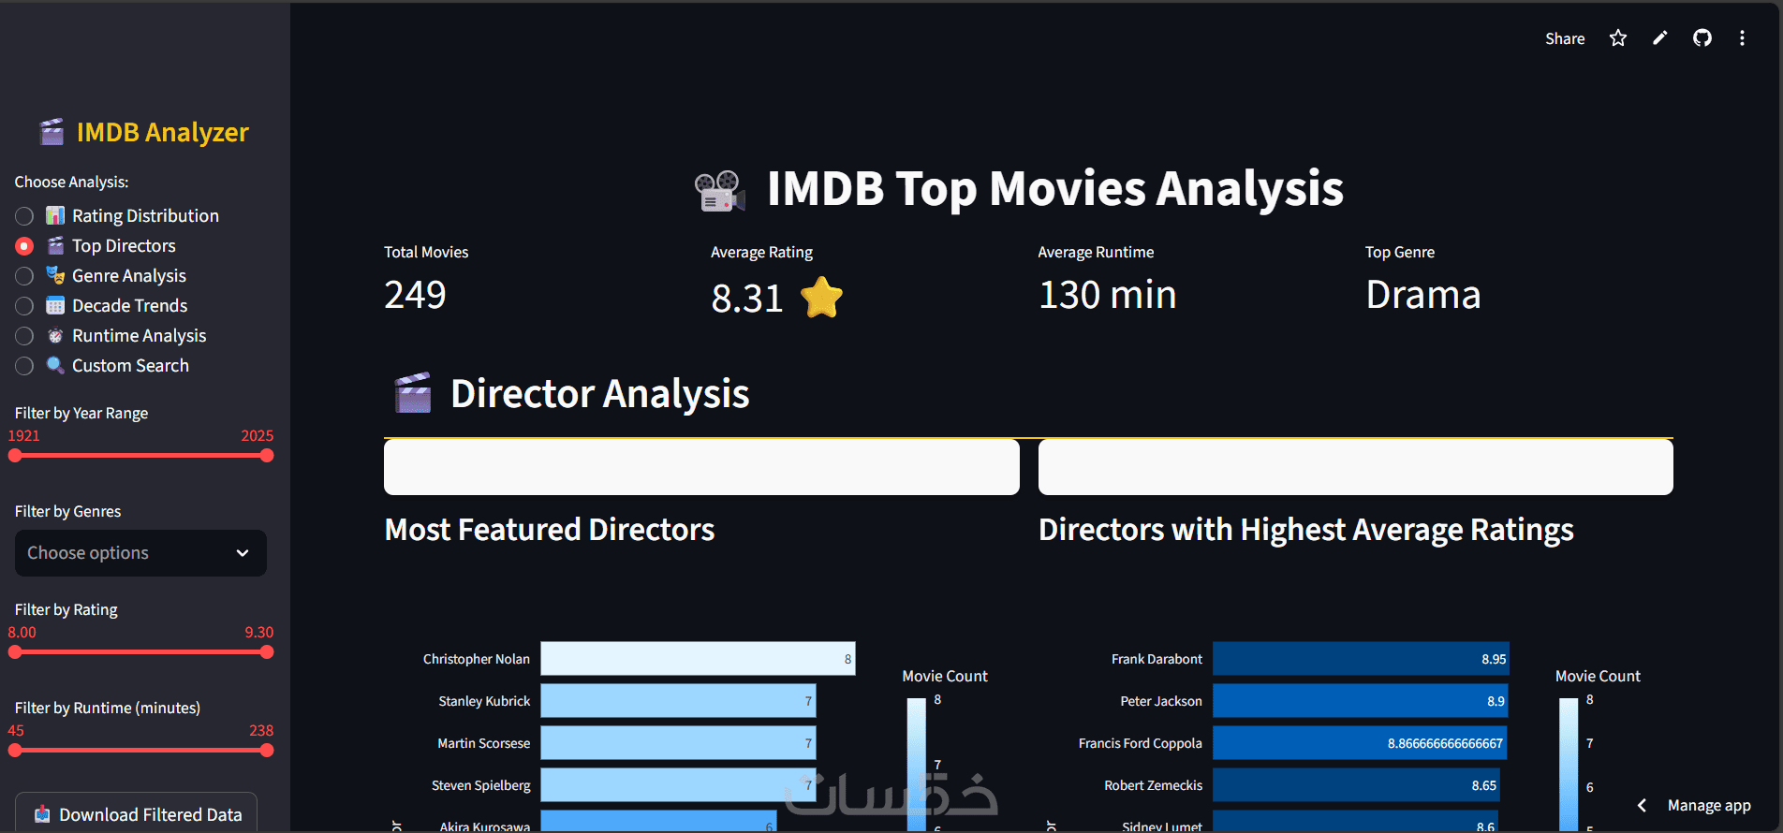Open Manage app panel
1783x833 pixels.
click(x=1709, y=805)
